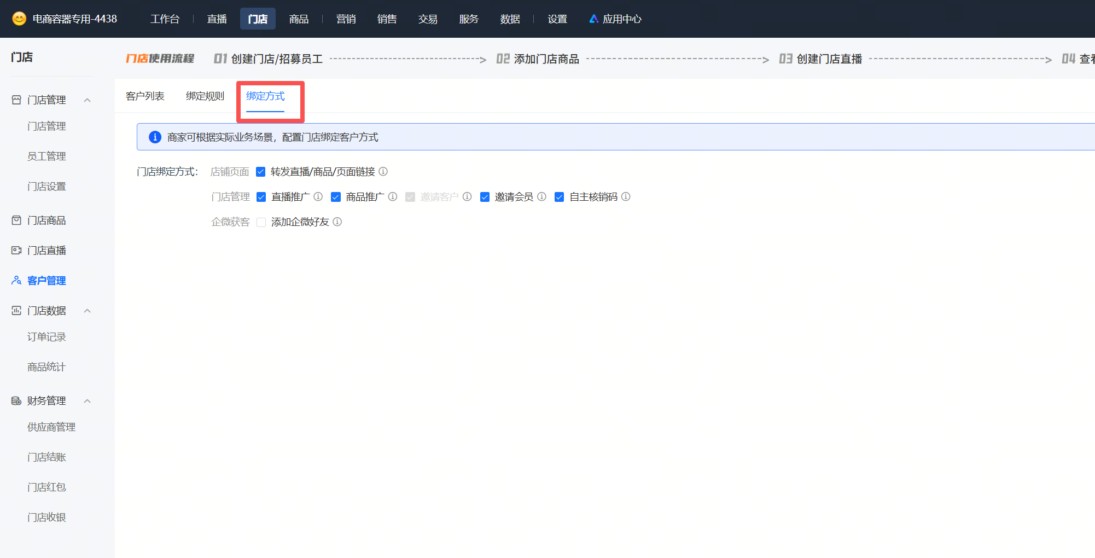Toggle the 直播推广 checkbox
Image resolution: width=1095 pixels, height=558 pixels.
coord(261,197)
